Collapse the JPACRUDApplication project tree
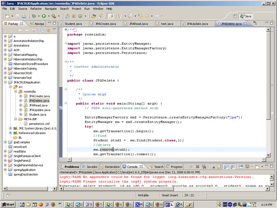The width and height of the screenshot is (277, 208). coord(5,82)
